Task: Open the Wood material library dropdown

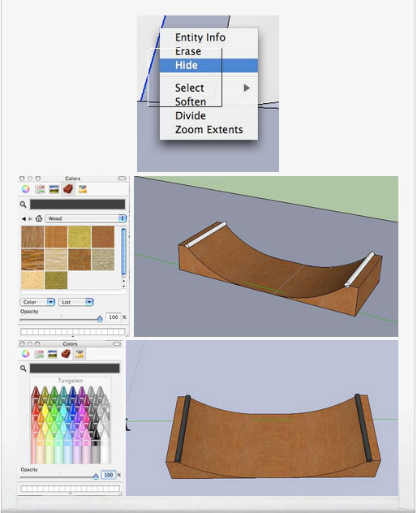Action: [86, 218]
